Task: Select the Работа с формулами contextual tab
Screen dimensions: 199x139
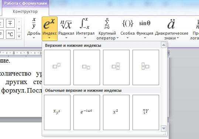Action: (x=25, y=3)
